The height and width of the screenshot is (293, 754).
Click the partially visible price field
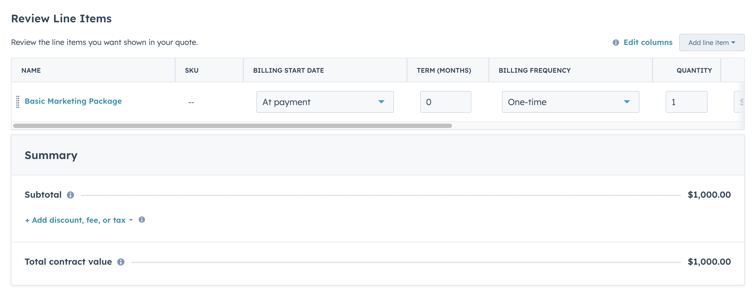739,102
